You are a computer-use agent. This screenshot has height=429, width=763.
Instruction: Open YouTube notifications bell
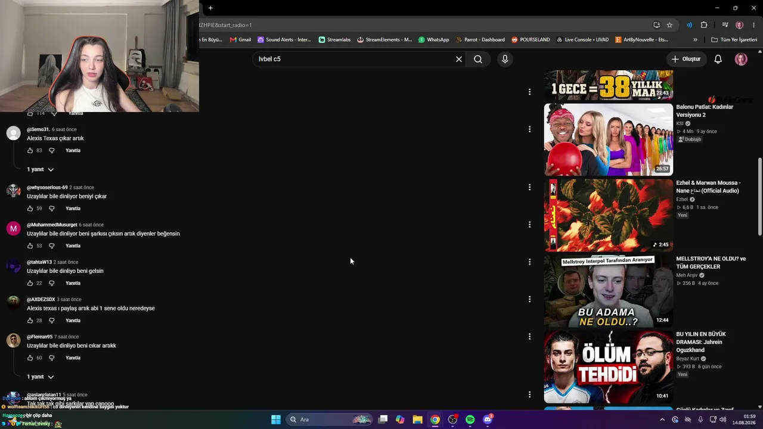click(718, 59)
